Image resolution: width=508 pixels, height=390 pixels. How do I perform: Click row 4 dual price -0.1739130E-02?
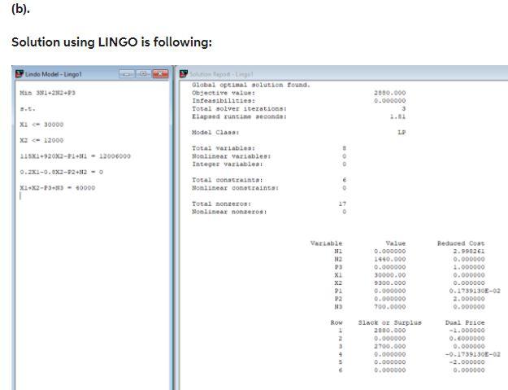[x=473, y=355]
